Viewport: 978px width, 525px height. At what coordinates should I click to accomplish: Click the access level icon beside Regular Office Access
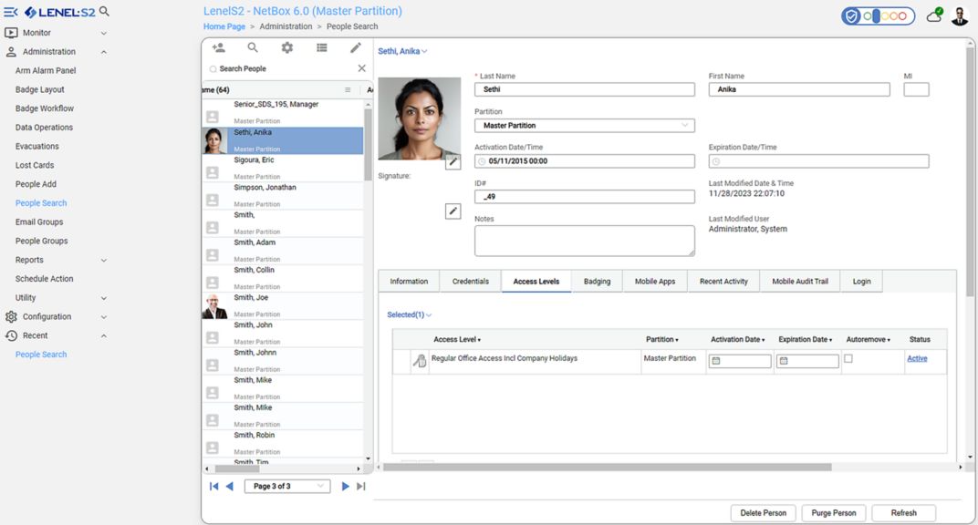click(420, 360)
